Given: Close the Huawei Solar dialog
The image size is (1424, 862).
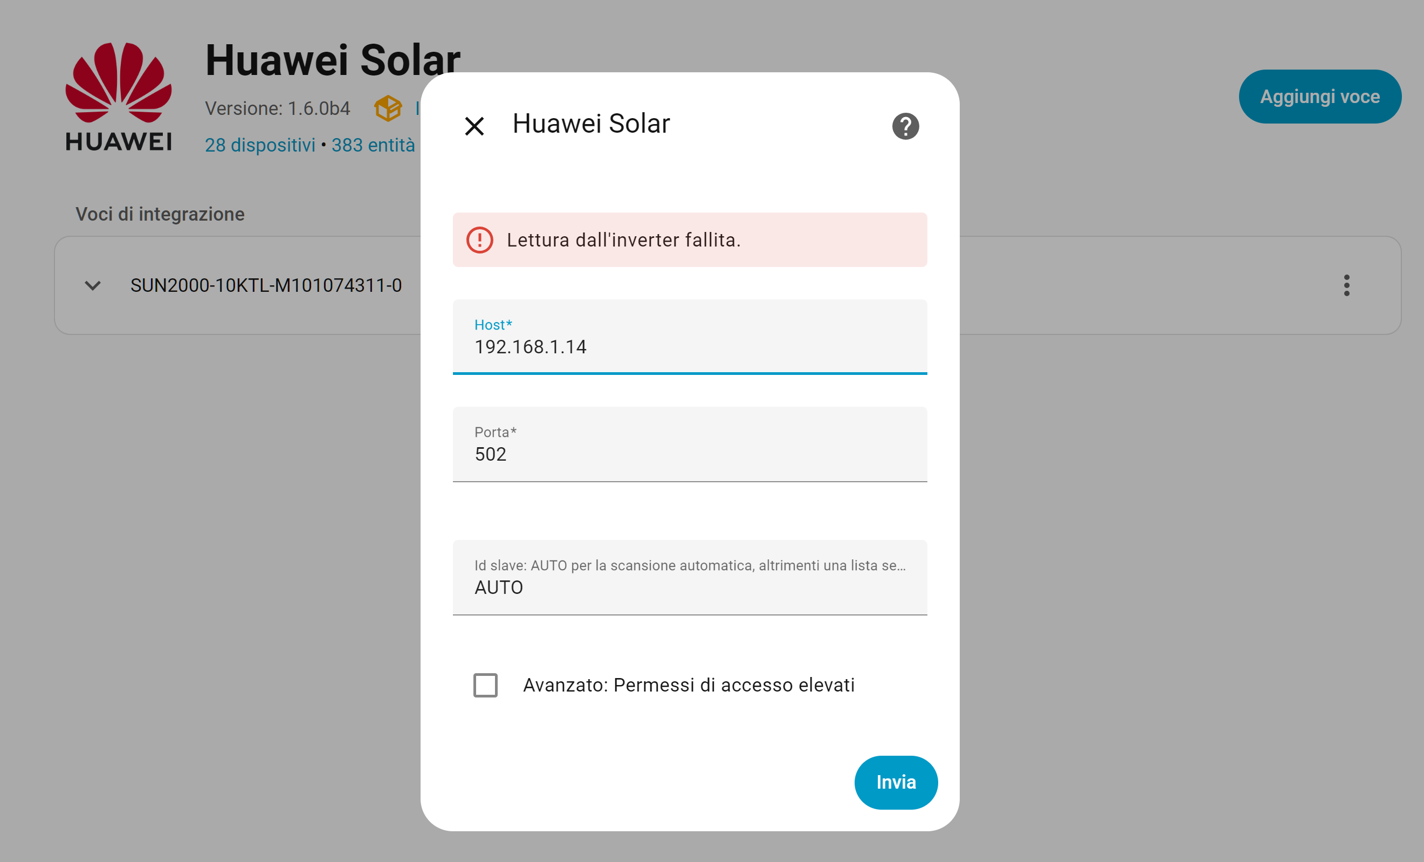Looking at the screenshot, I should pos(474,126).
